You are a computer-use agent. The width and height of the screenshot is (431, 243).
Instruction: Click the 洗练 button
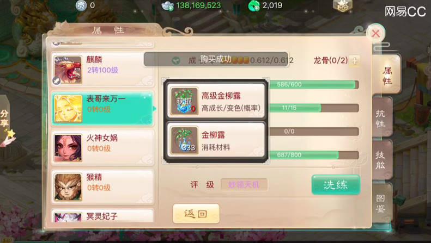click(336, 185)
